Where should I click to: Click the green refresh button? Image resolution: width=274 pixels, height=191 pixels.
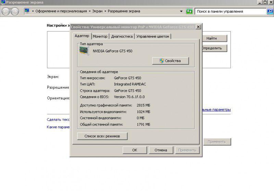coord(189,11)
